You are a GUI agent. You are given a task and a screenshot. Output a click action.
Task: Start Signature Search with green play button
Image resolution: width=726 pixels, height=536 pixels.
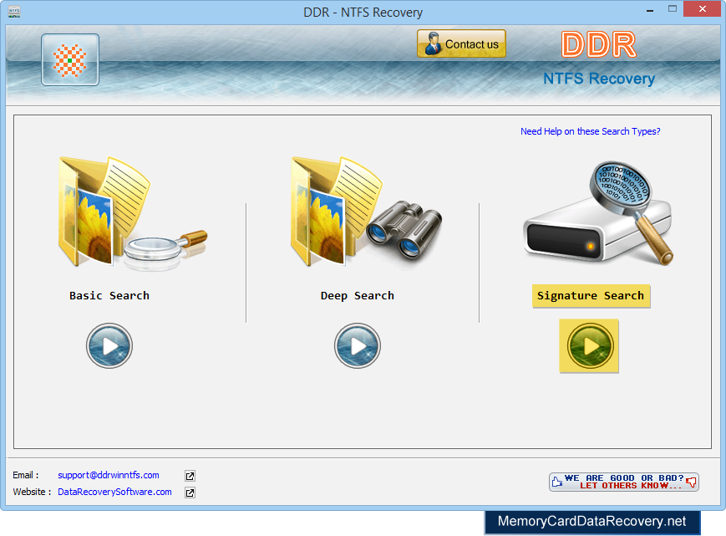coord(589,345)
